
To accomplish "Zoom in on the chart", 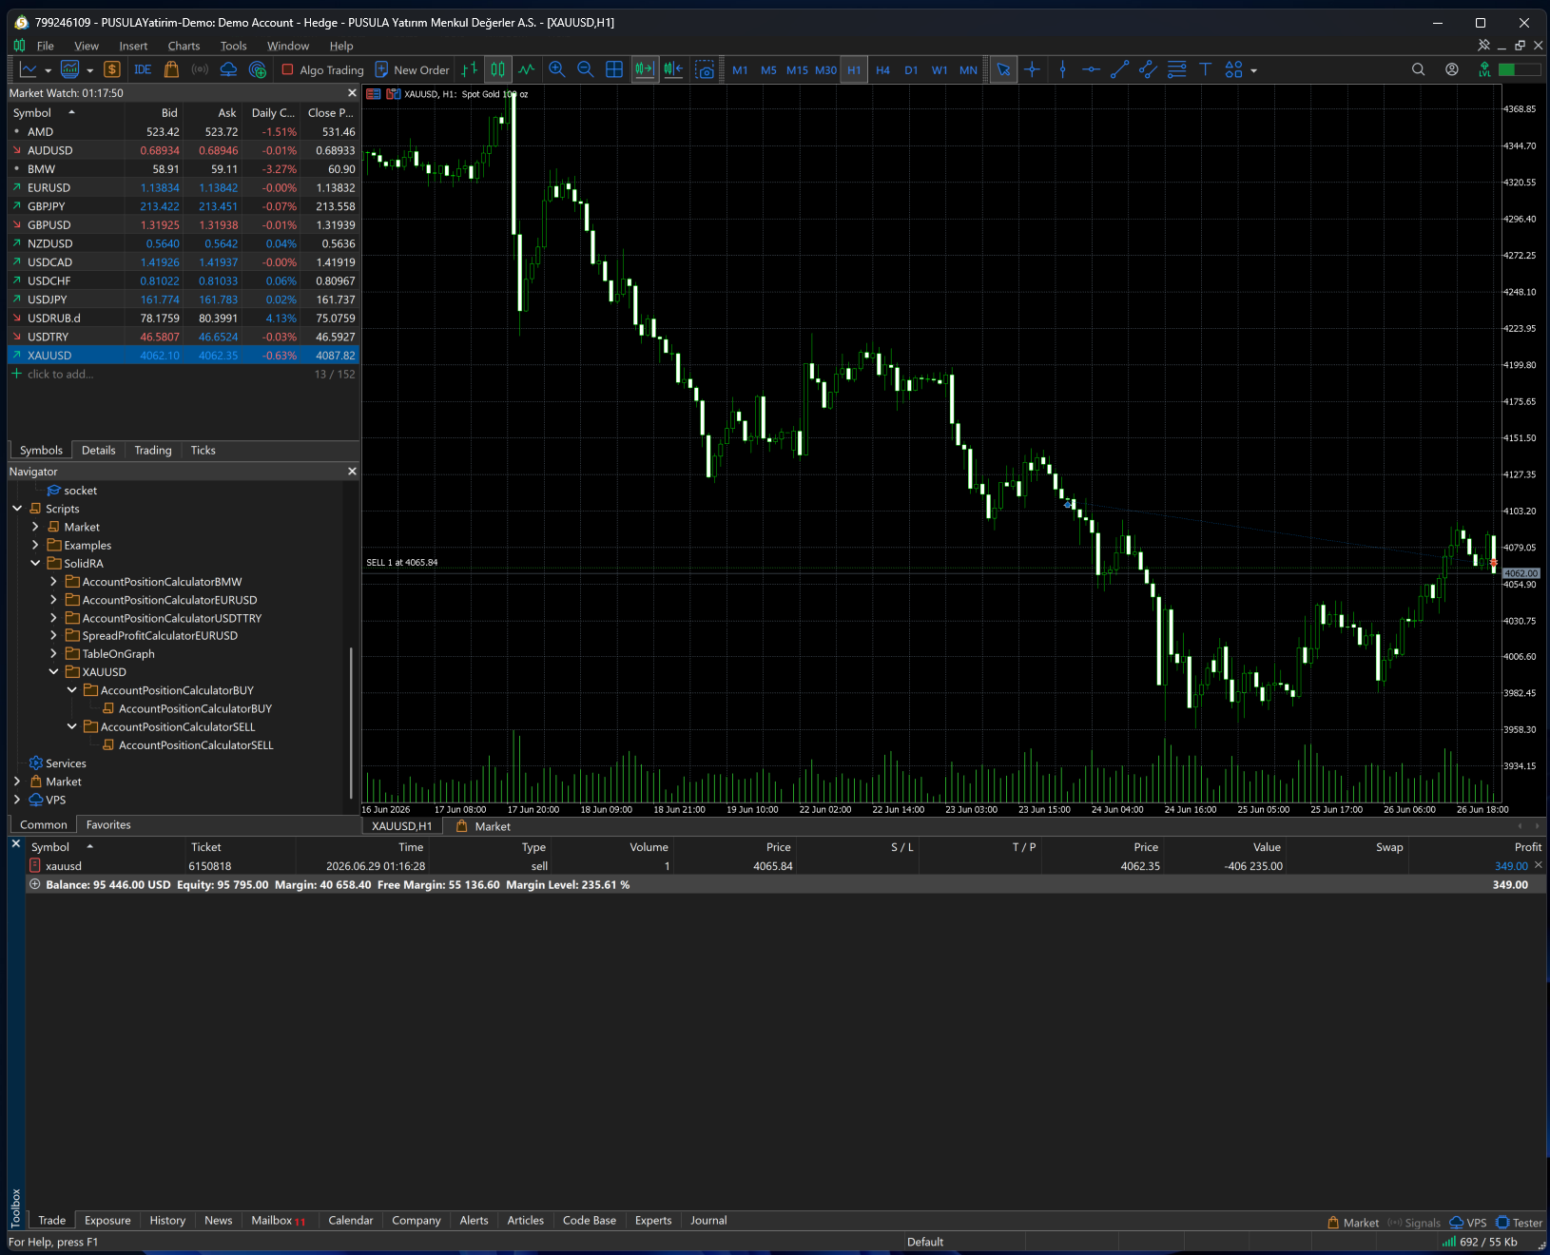I will (557, 69).
